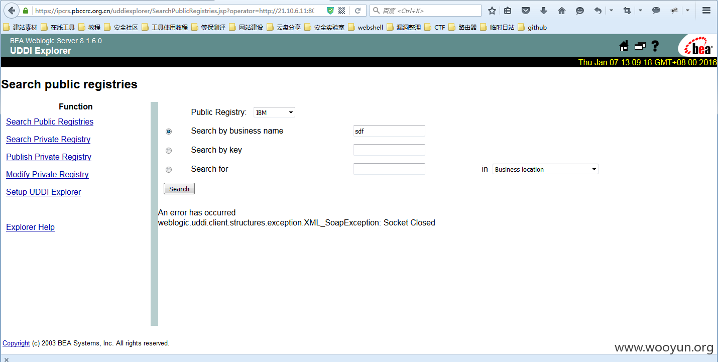This screenshot has height=362, width=718.
Task: Open 网站建设 bookmark folder
Action: click(x=246, y=27)
